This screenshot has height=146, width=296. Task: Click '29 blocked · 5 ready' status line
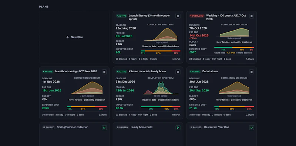pyautogui.click(x=136, y=59)
